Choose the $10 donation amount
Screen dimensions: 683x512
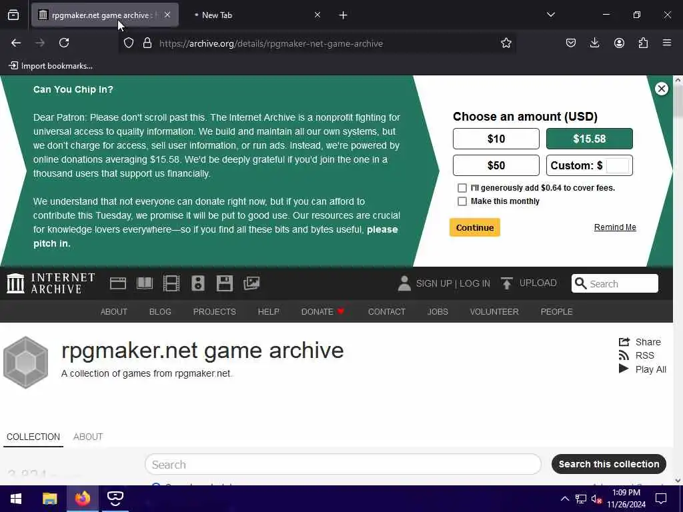tap(496, 139)
